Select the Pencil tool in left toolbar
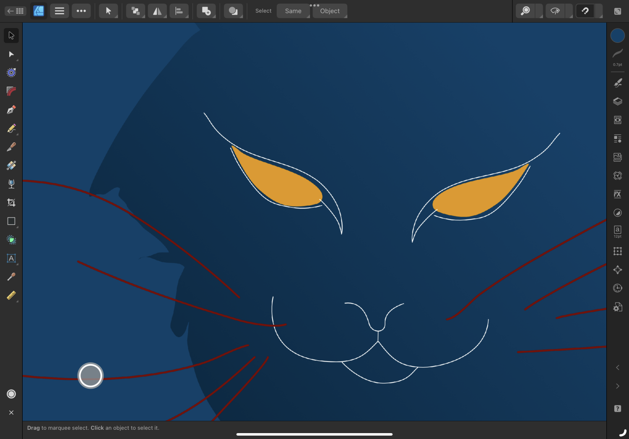Viewport: 629px width, 439px height. (x=11, y=129)
